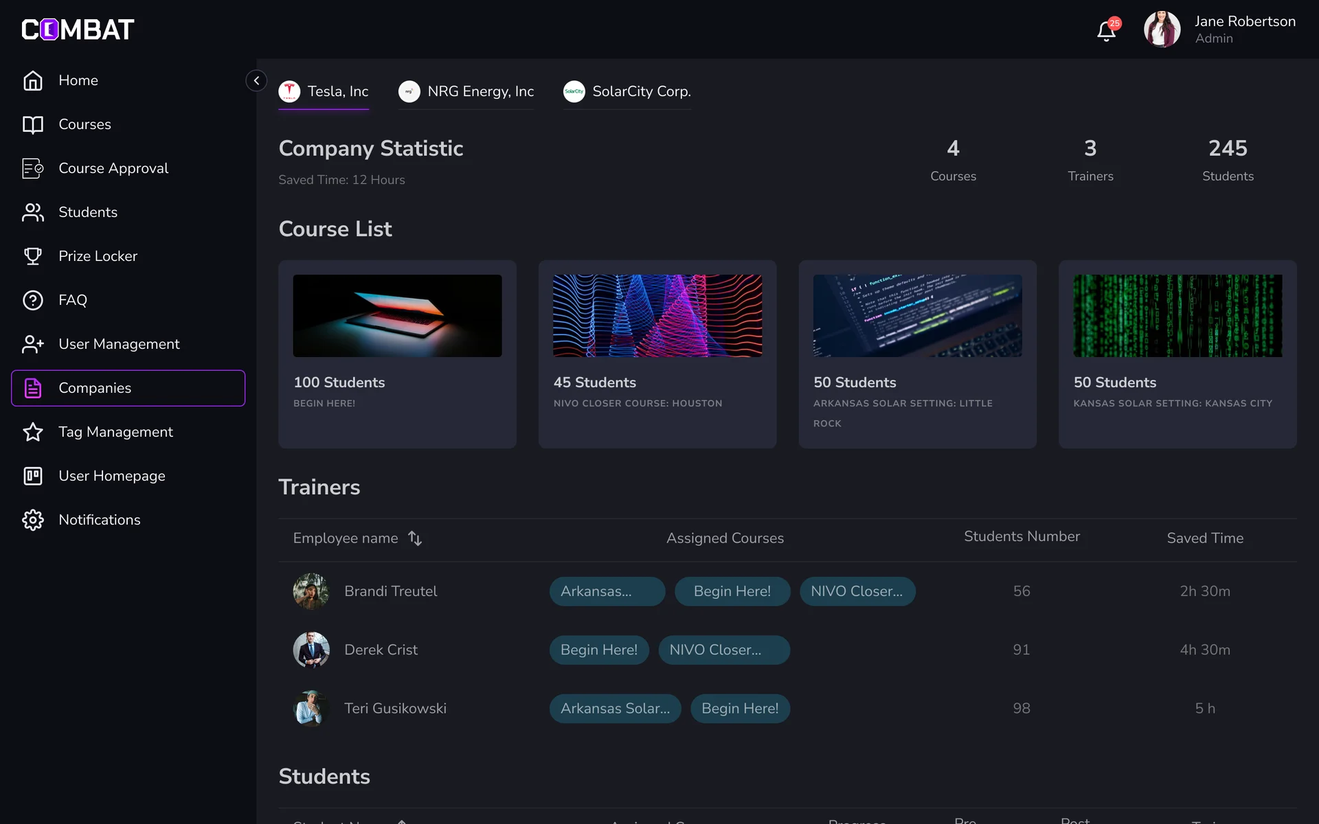
Task: Click Jane Robertson's profile avatar
Action: 1162,30
